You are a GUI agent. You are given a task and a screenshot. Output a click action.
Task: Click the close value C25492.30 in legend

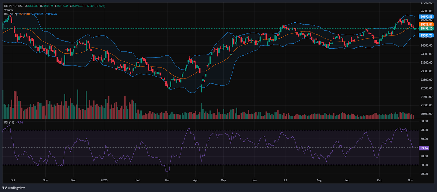[x=76, y=6]
